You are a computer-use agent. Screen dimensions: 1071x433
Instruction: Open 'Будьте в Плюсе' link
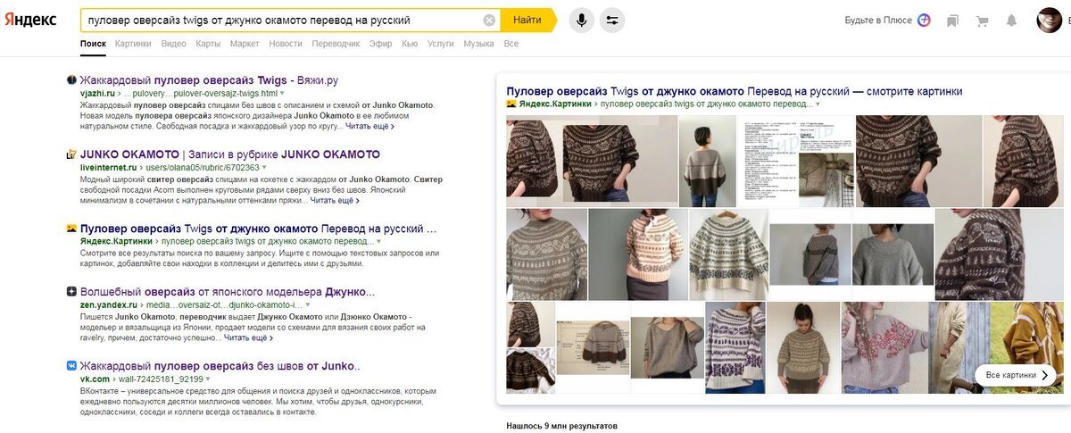tap(878, 20)
